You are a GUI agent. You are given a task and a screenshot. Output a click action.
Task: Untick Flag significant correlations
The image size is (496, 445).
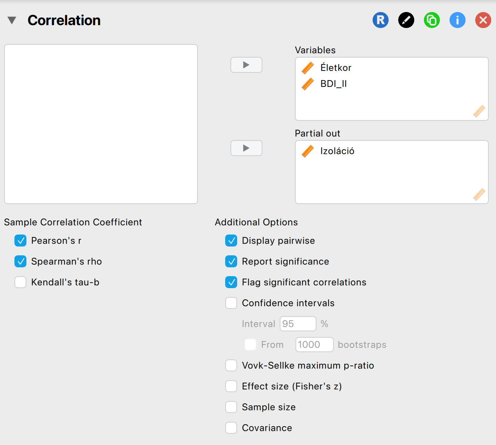click(x=231, y=282)
